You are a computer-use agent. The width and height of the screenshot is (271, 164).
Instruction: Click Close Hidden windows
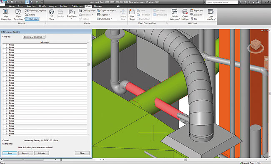[185, 15]
